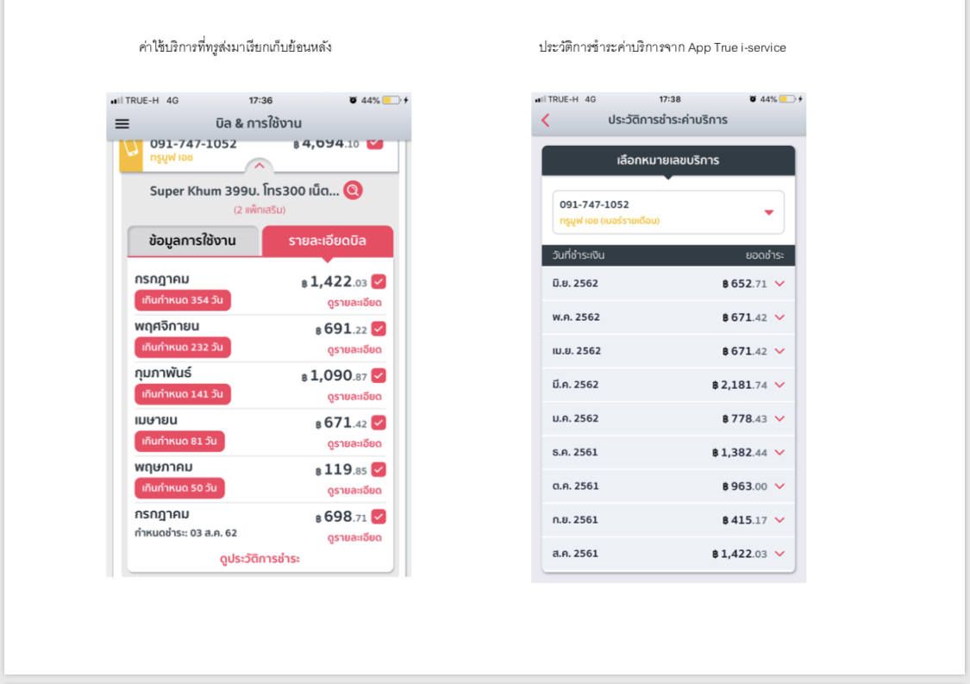The image size is (970, 684).
Task: Toggle the 119.85 พฤษภาคม bill checkbox
Action: [x=379, y=469]
